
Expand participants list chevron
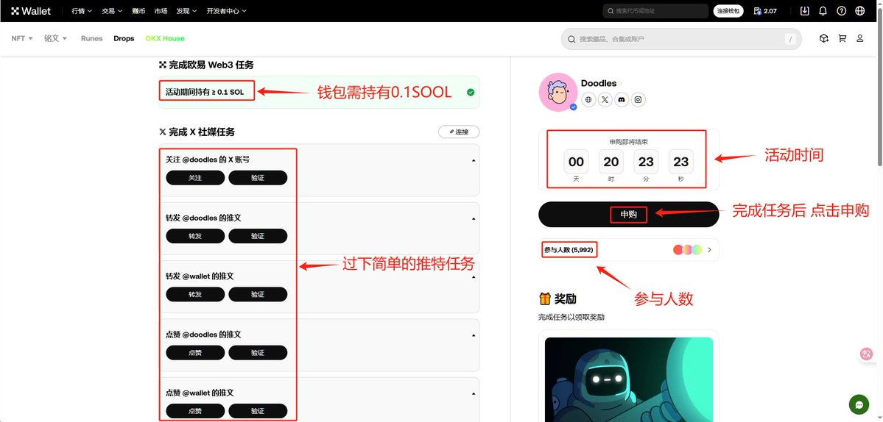[709, 250]
